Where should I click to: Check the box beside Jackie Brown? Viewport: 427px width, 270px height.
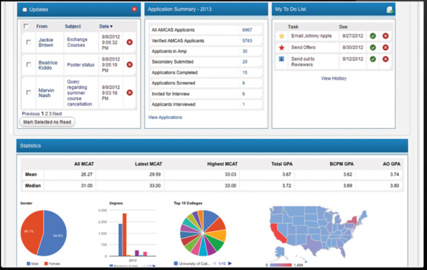coord(28,43)
